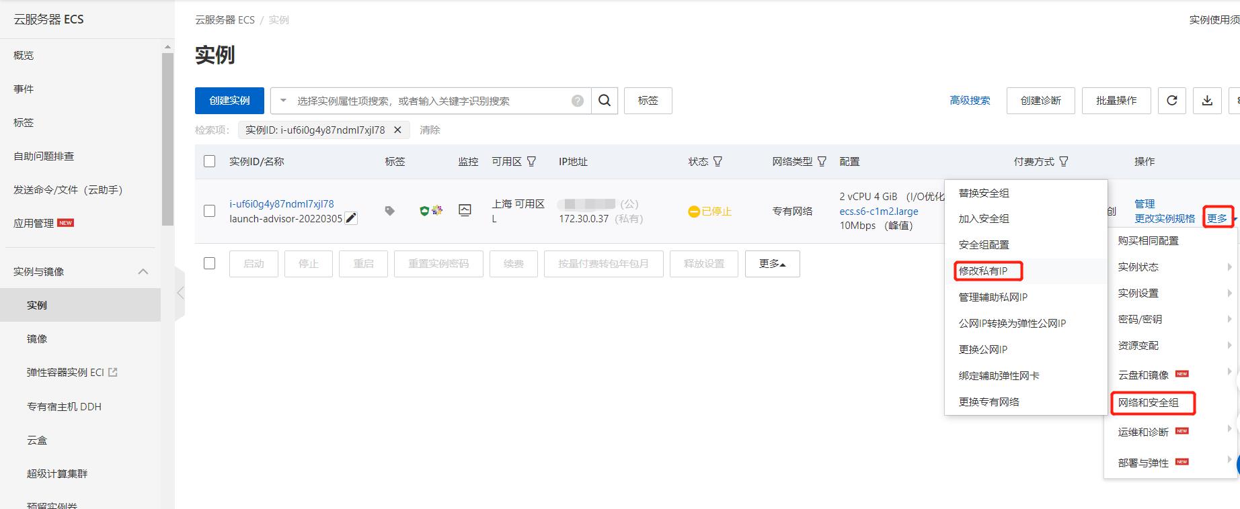
Task: Choose 修改私有IP from submenu
Action: (983, 271)
